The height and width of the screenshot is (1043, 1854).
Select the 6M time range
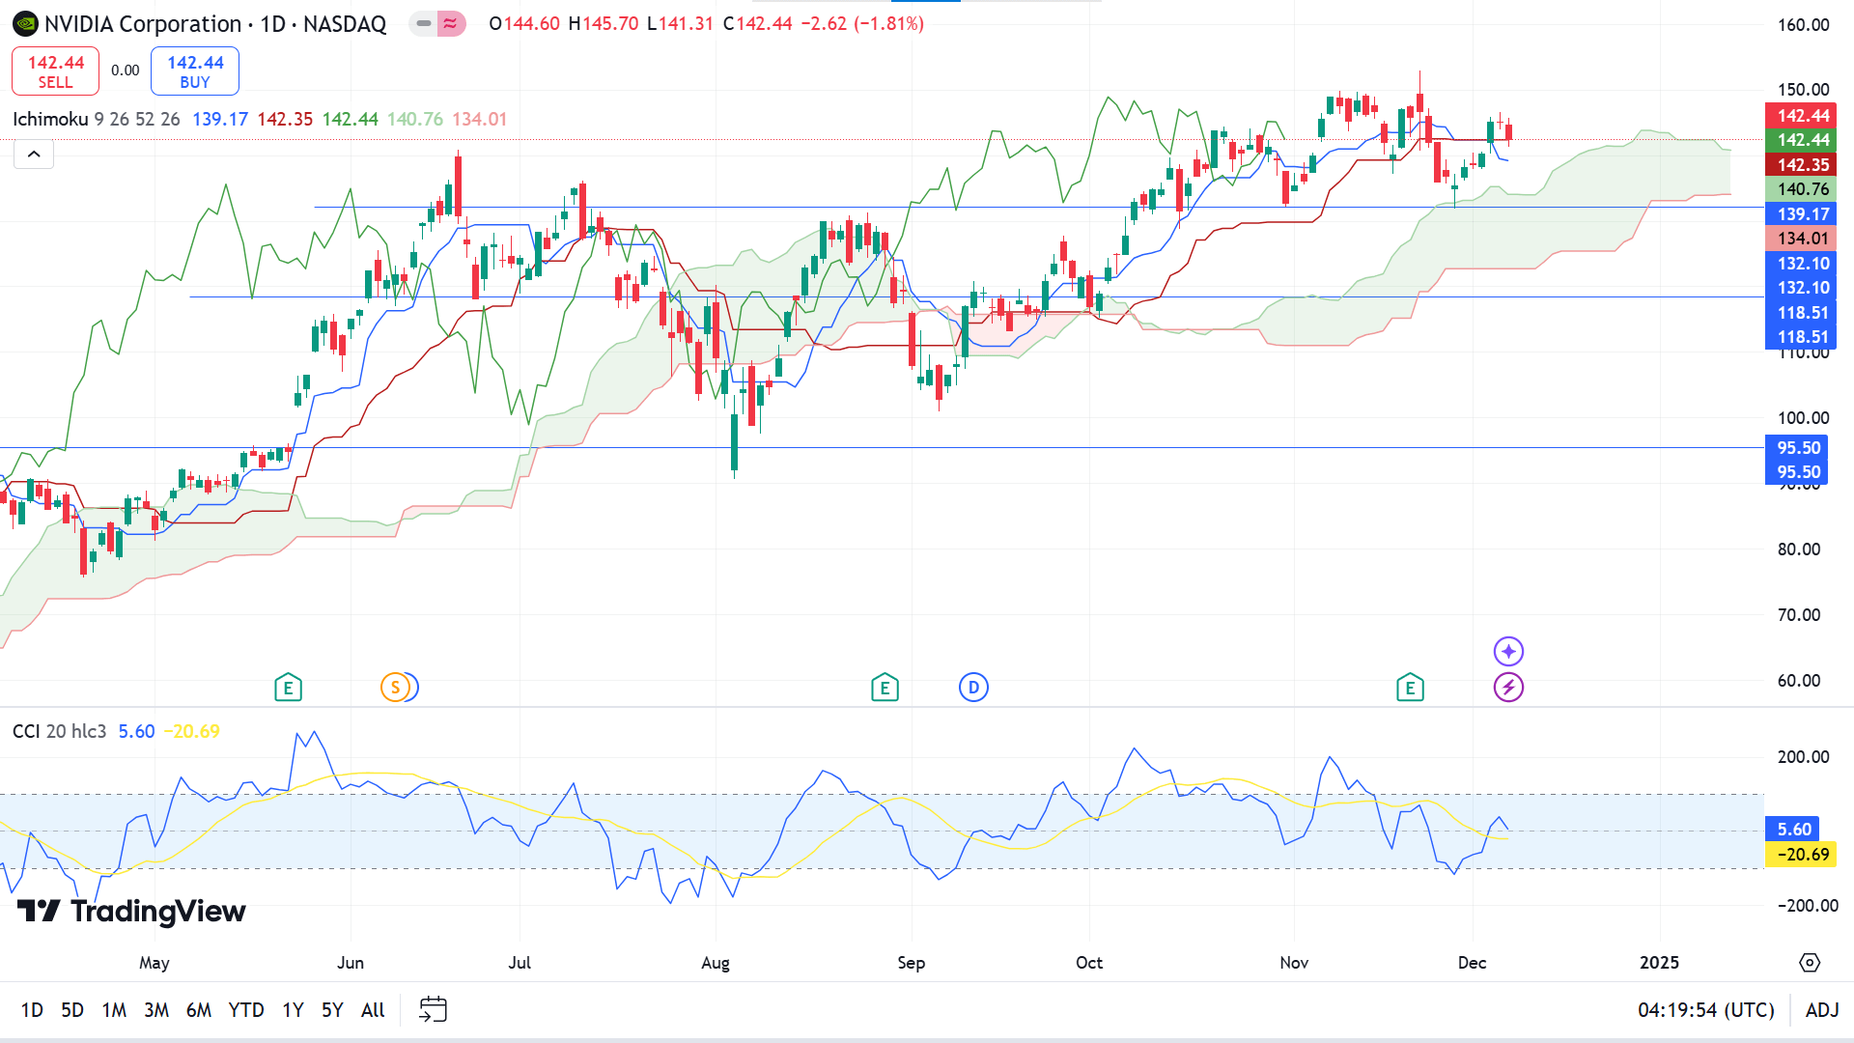199,1010
